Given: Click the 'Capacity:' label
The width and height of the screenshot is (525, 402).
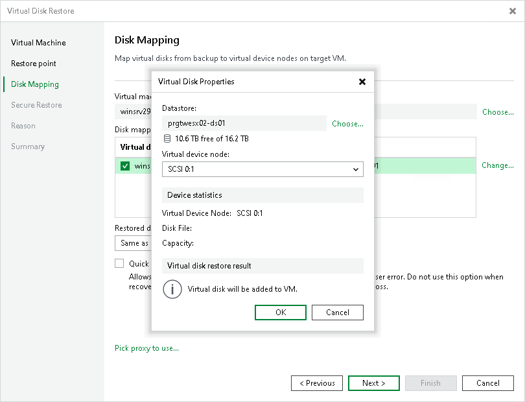Looking at the screenshot, I should coord(178,243).
